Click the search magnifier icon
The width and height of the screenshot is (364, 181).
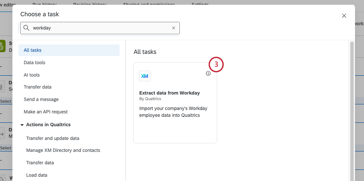[27, 28]
